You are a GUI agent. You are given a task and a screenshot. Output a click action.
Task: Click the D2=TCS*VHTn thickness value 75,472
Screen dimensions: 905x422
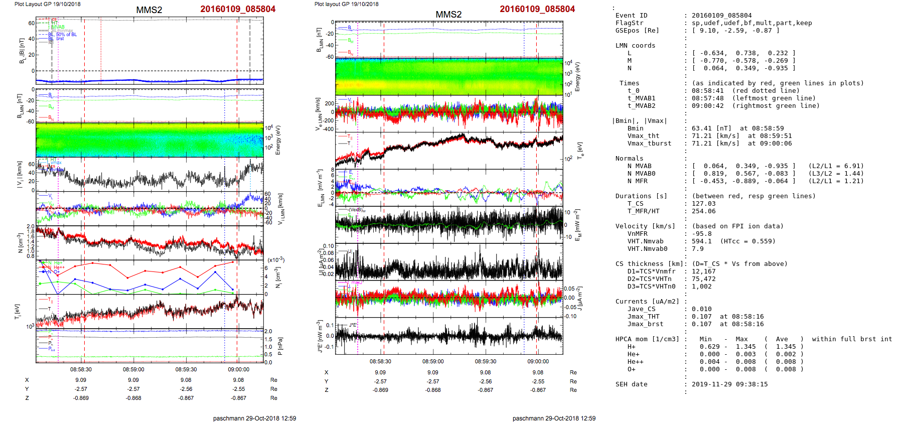(x=703, y=279)
